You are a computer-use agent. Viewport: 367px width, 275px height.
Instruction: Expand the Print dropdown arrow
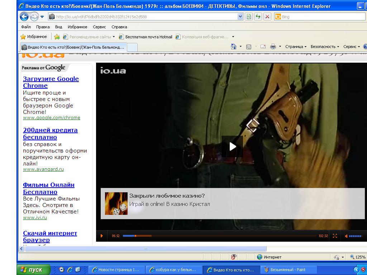pos(280,47)
